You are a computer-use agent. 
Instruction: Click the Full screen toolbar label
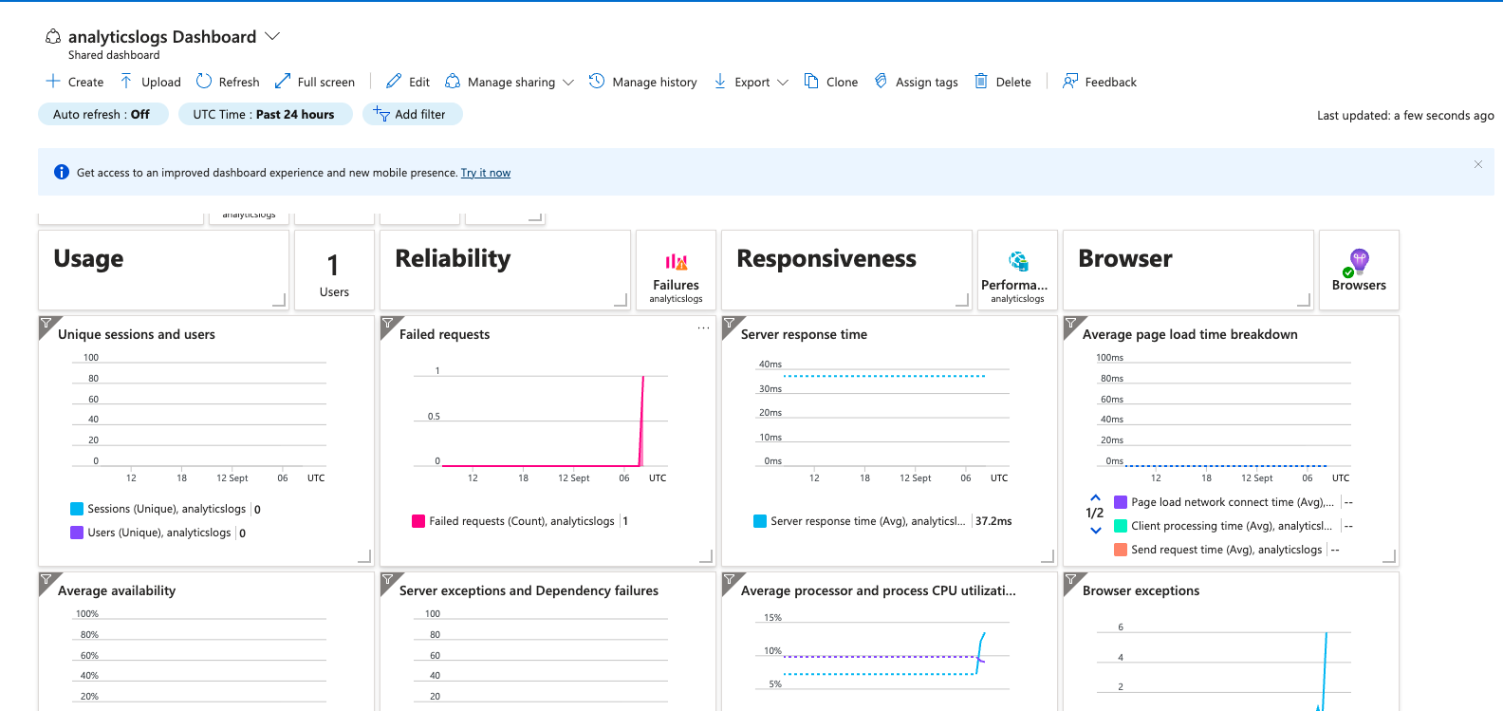click(x=326, y=83)
